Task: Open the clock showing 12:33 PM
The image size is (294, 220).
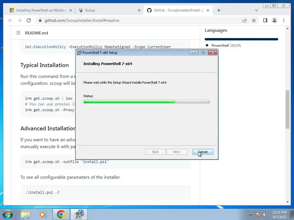Action: 279,215
